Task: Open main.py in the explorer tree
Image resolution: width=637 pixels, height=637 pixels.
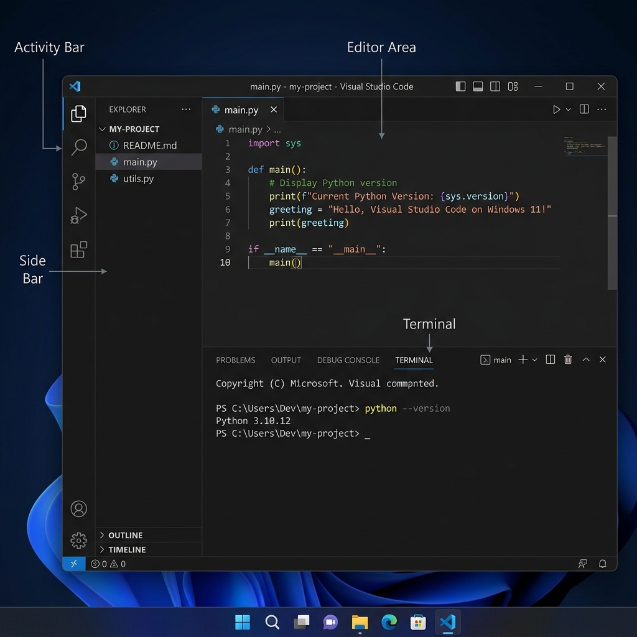Action: (149, 162)
